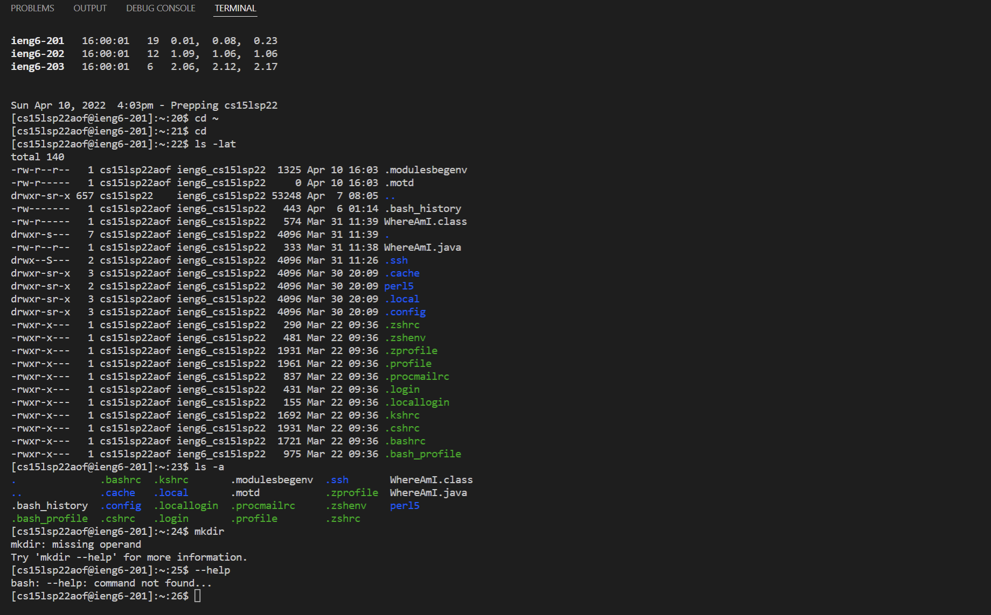Viewport: 991px width, 615px height.
Task: Click .modulesbegenv in the long listing
Action: 425,170
